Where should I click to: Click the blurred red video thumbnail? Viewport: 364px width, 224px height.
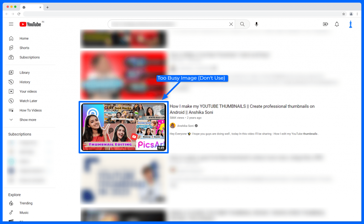[123, 75]
